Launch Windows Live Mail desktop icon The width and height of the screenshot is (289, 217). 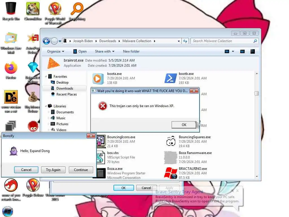11,43
